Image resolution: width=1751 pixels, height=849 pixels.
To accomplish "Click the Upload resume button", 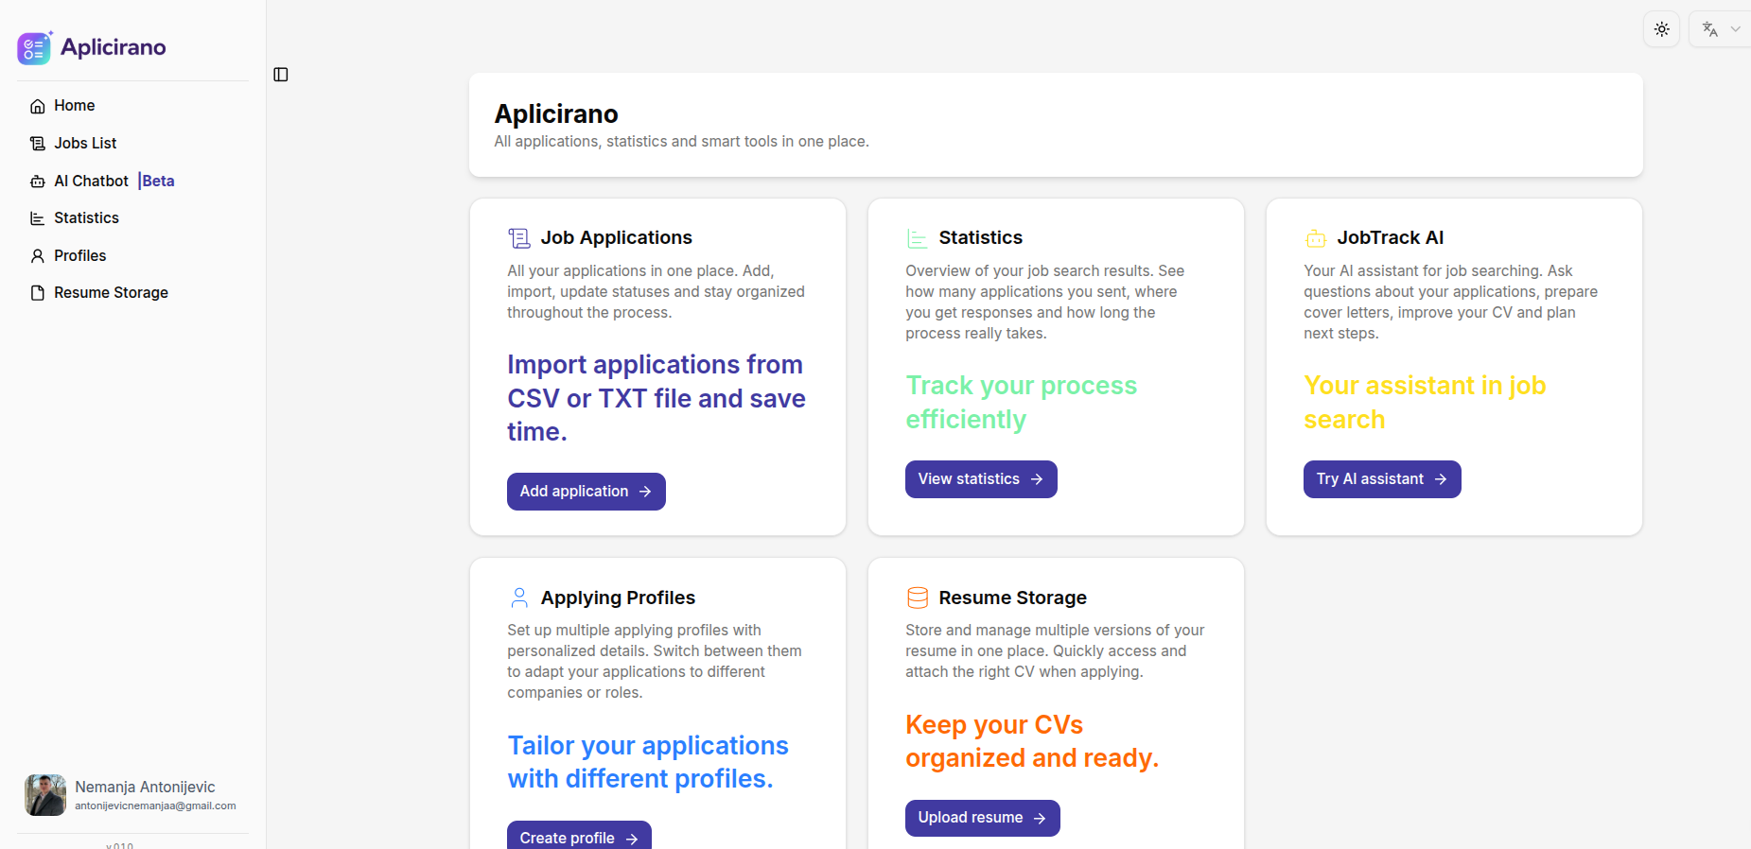I will (981, 817).
